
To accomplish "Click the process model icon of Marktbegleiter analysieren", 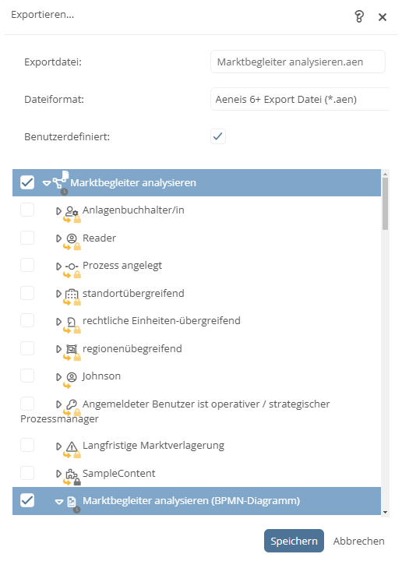I will click(x=60, y=181).
